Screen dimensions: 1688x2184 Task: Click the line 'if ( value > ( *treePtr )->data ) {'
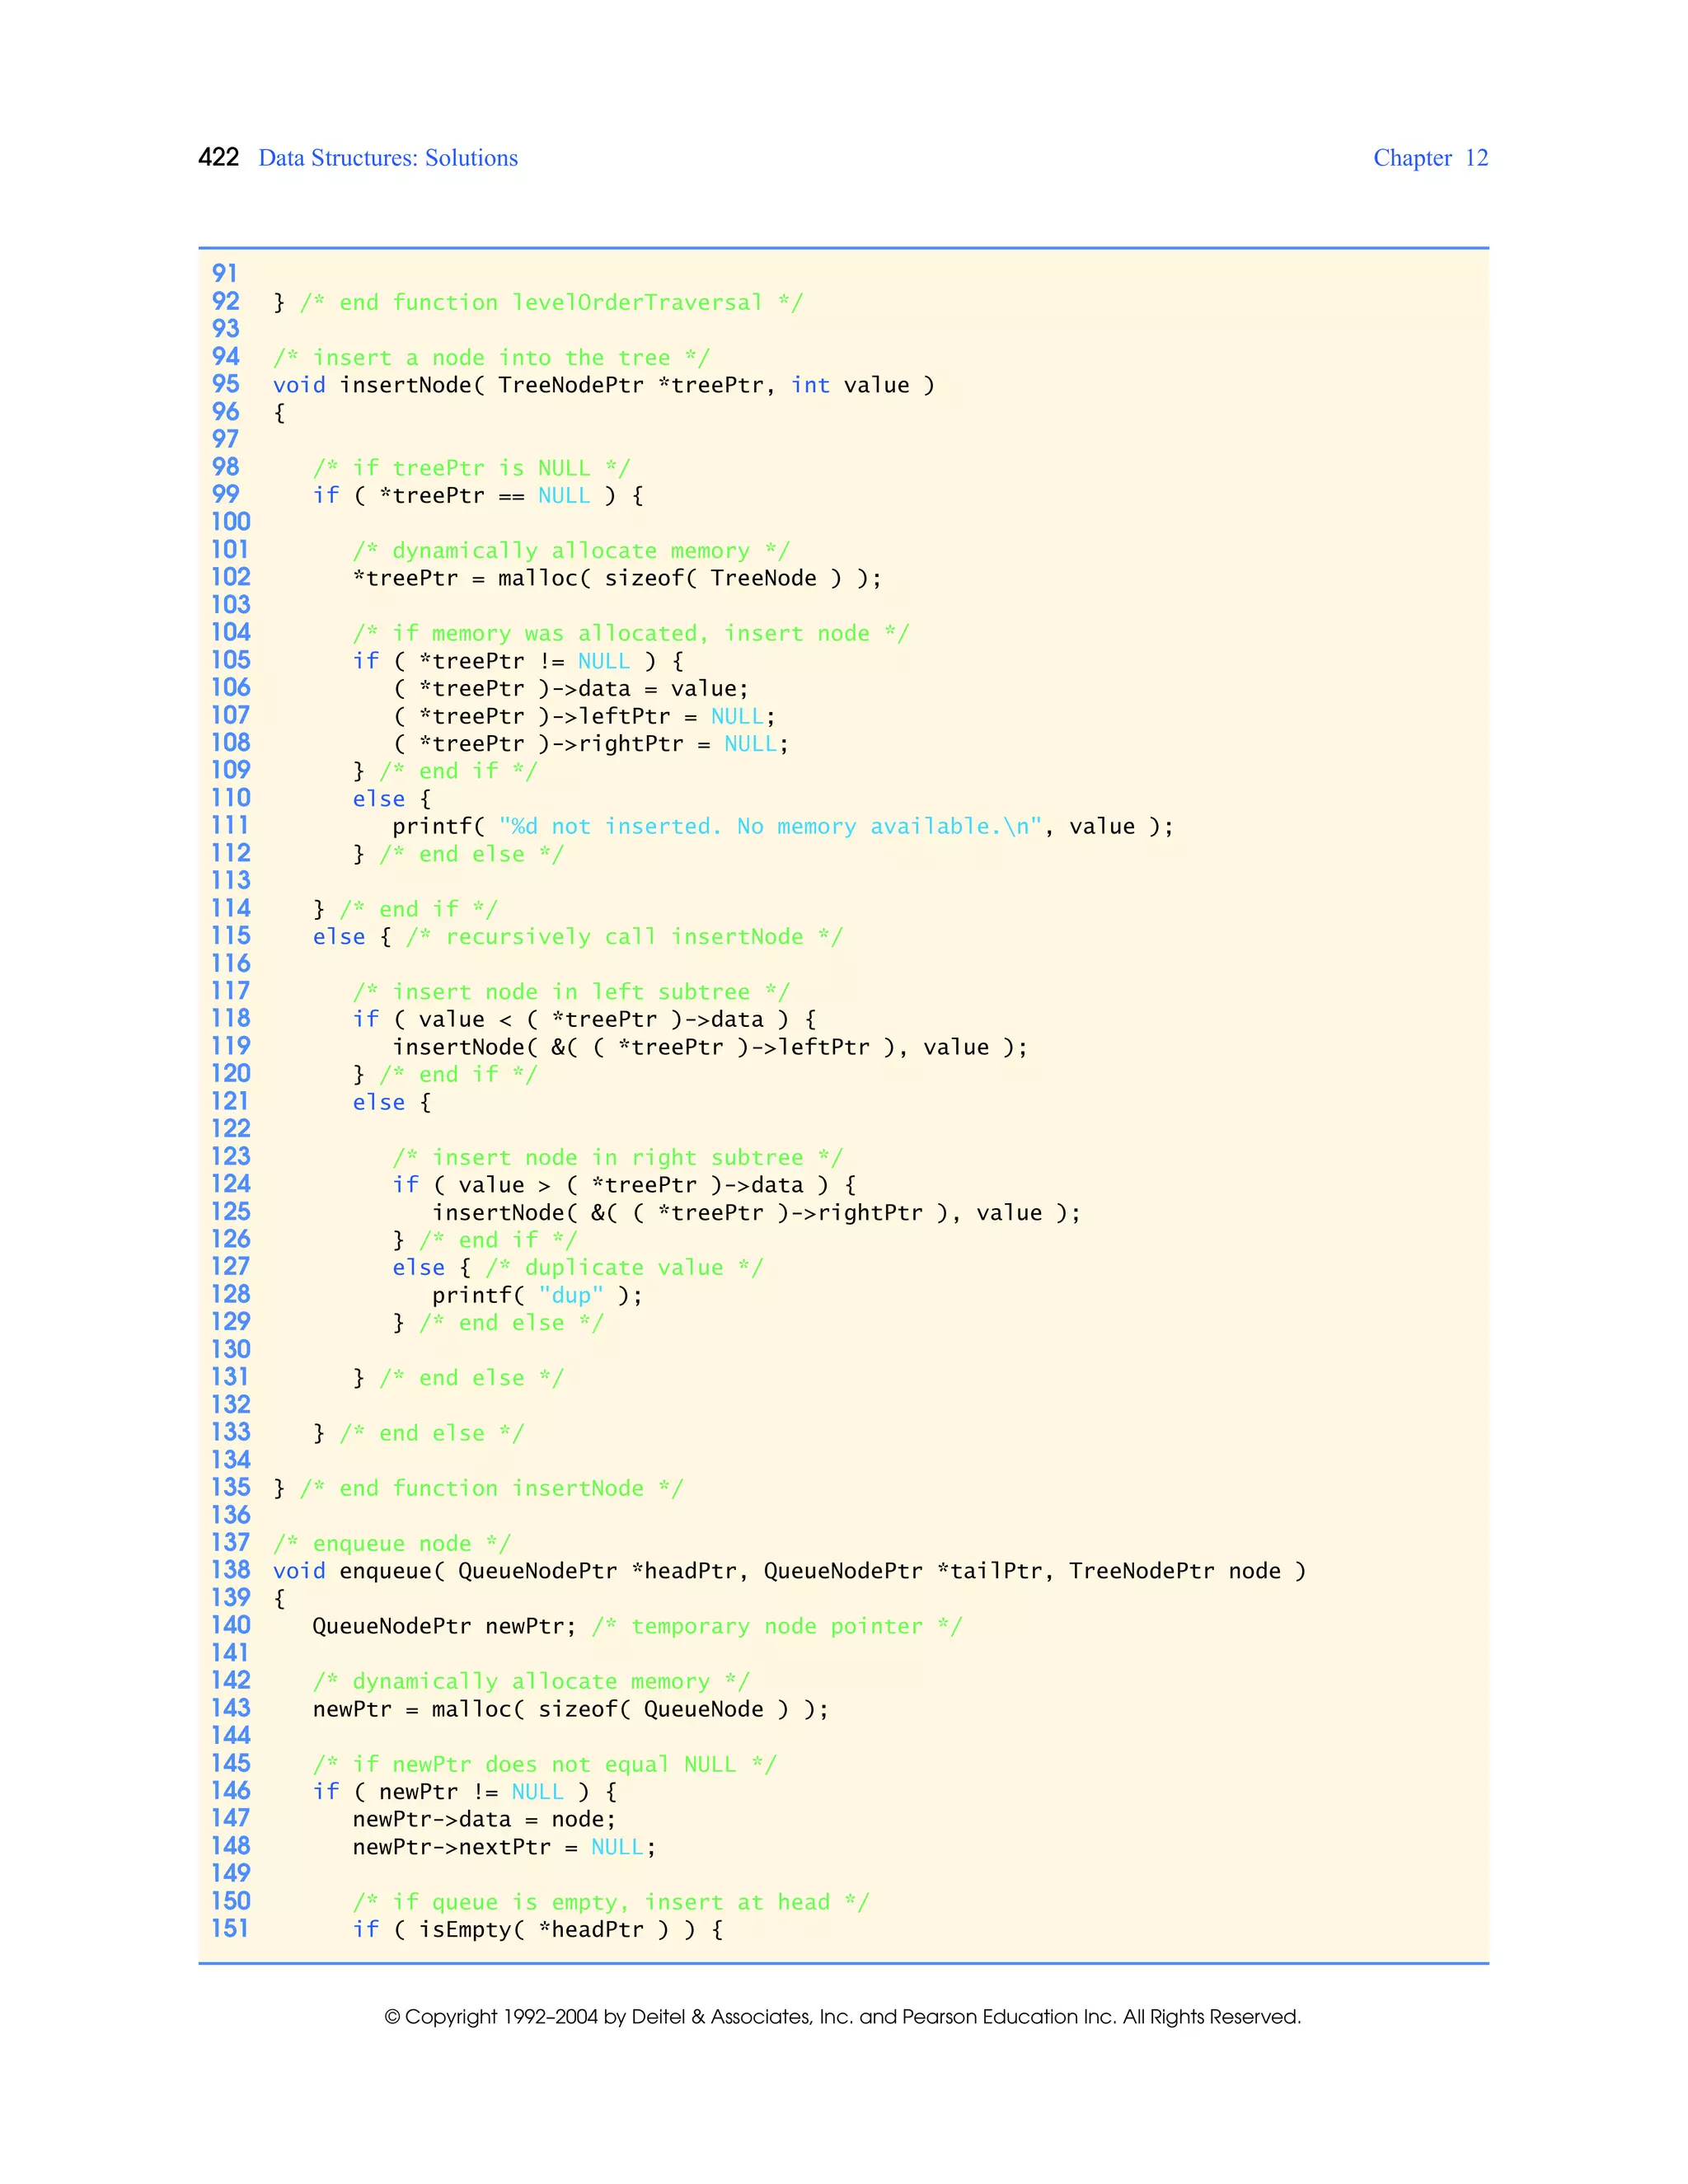[x=624, y=1185]
